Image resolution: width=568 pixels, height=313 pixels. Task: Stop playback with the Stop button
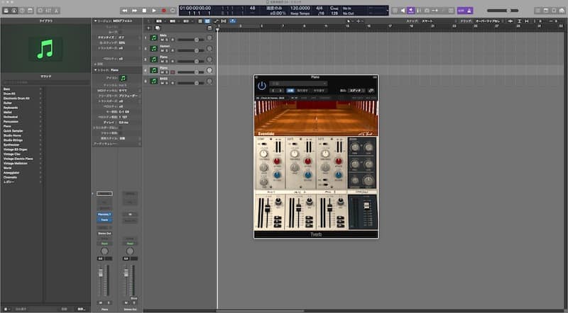click(x=144, y=11)
